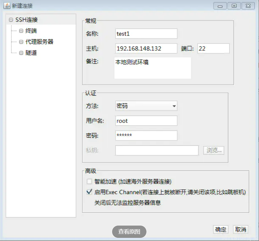Click the 浏览 private key button
The width and height of the screenshot is (259, 241).
tap(214, 150)
